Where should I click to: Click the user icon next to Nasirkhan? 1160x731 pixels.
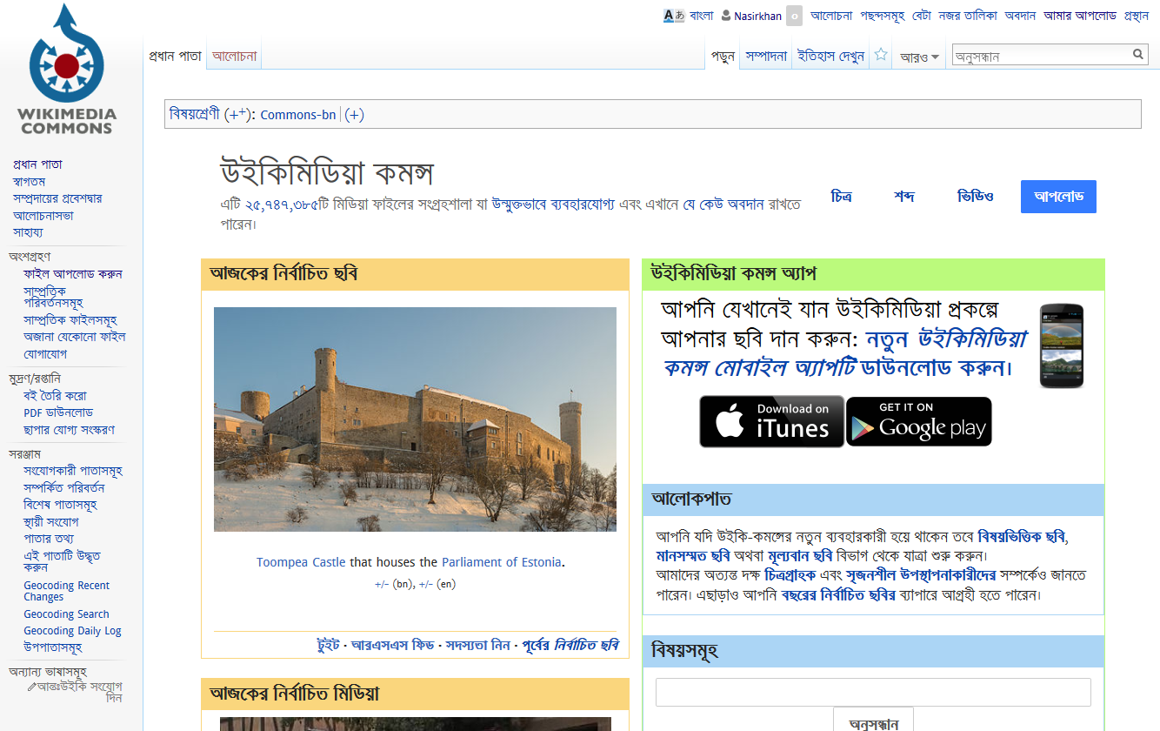[725, 15]
